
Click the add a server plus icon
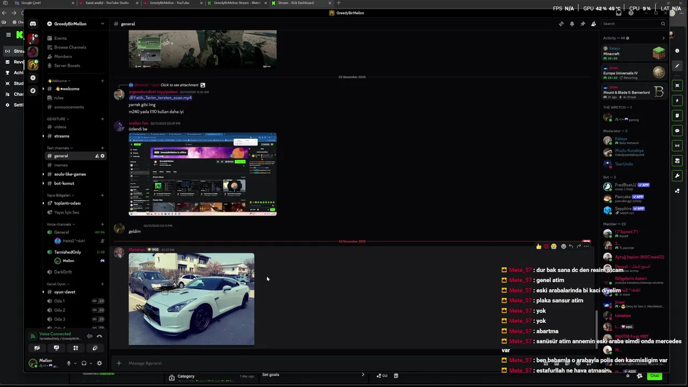pyautogui.click(x=33, y=78)
